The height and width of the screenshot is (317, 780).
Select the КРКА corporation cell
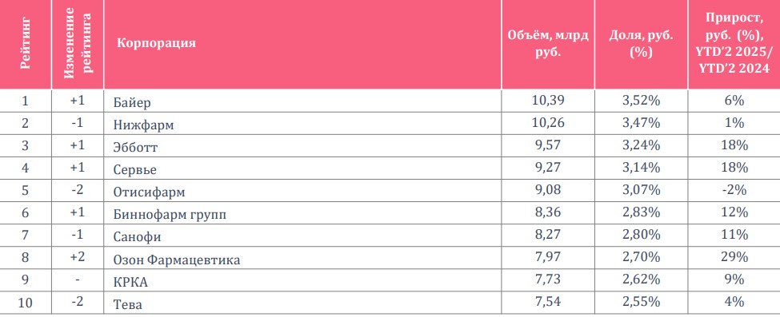tap(131, 282)
